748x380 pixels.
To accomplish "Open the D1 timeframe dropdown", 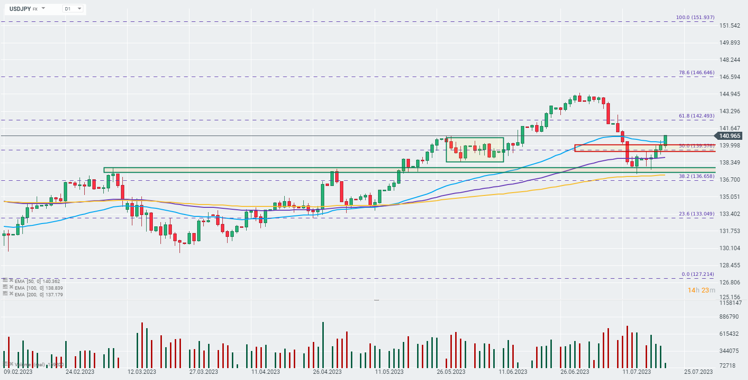I will point(79,9).
